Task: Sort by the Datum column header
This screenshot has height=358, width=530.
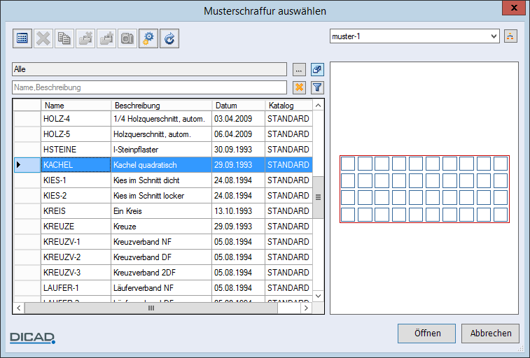Action: click(x=239, y=106)
